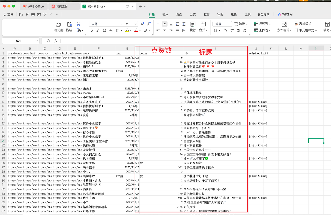
Task: Toggle align text left
Action: pyautogui.click(x=158, y=30)
